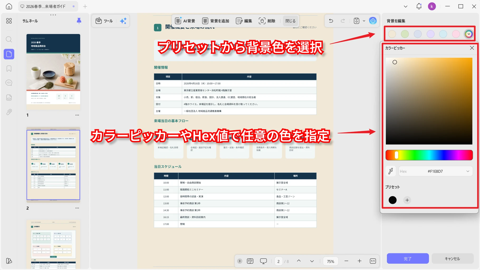Screen dimensions: 480x270
Task: Select the black preset swatch
Action: pyautogui.click(x=392, y=200)
